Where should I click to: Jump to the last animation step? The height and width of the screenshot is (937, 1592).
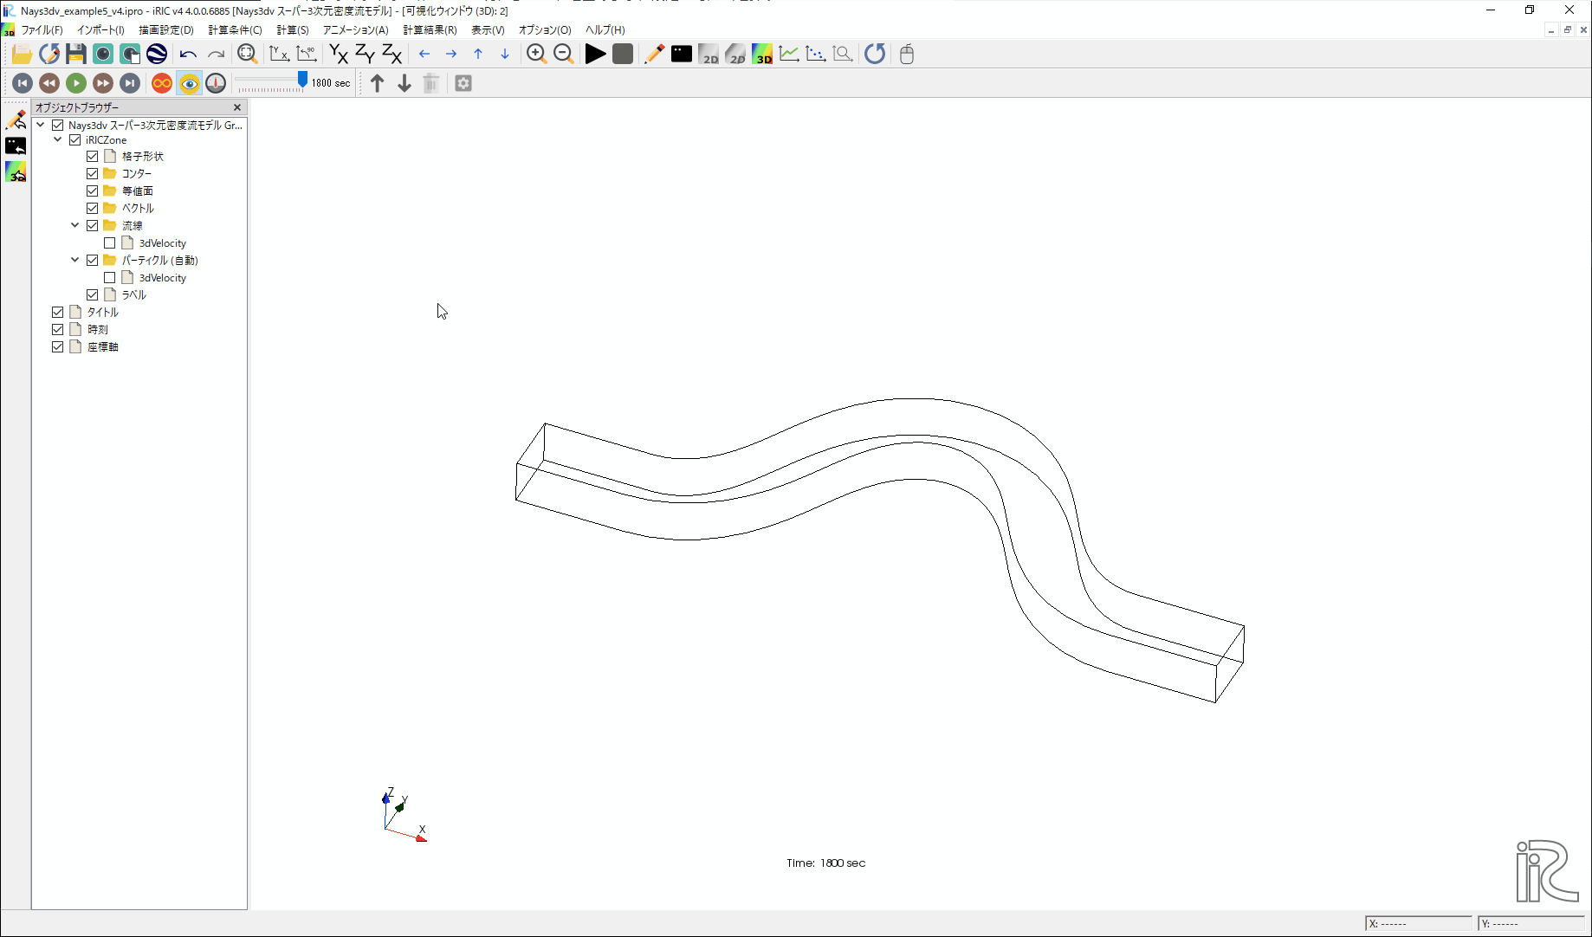click(x=130, y=83)
